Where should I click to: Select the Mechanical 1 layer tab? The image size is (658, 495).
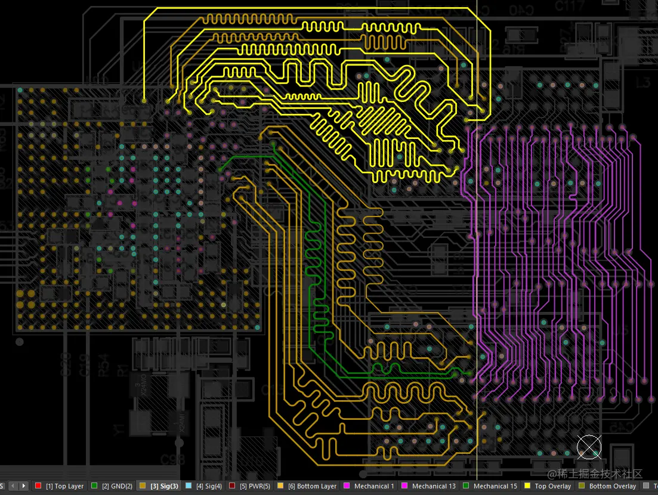point(369,486)
